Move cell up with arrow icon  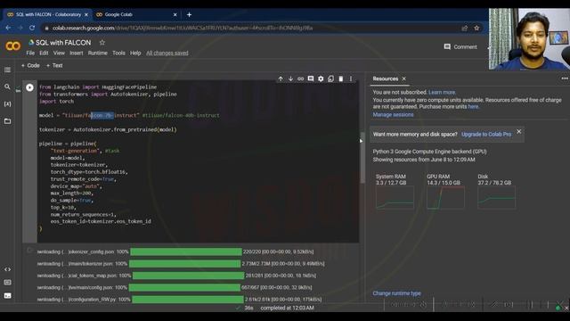coord(281,78)
